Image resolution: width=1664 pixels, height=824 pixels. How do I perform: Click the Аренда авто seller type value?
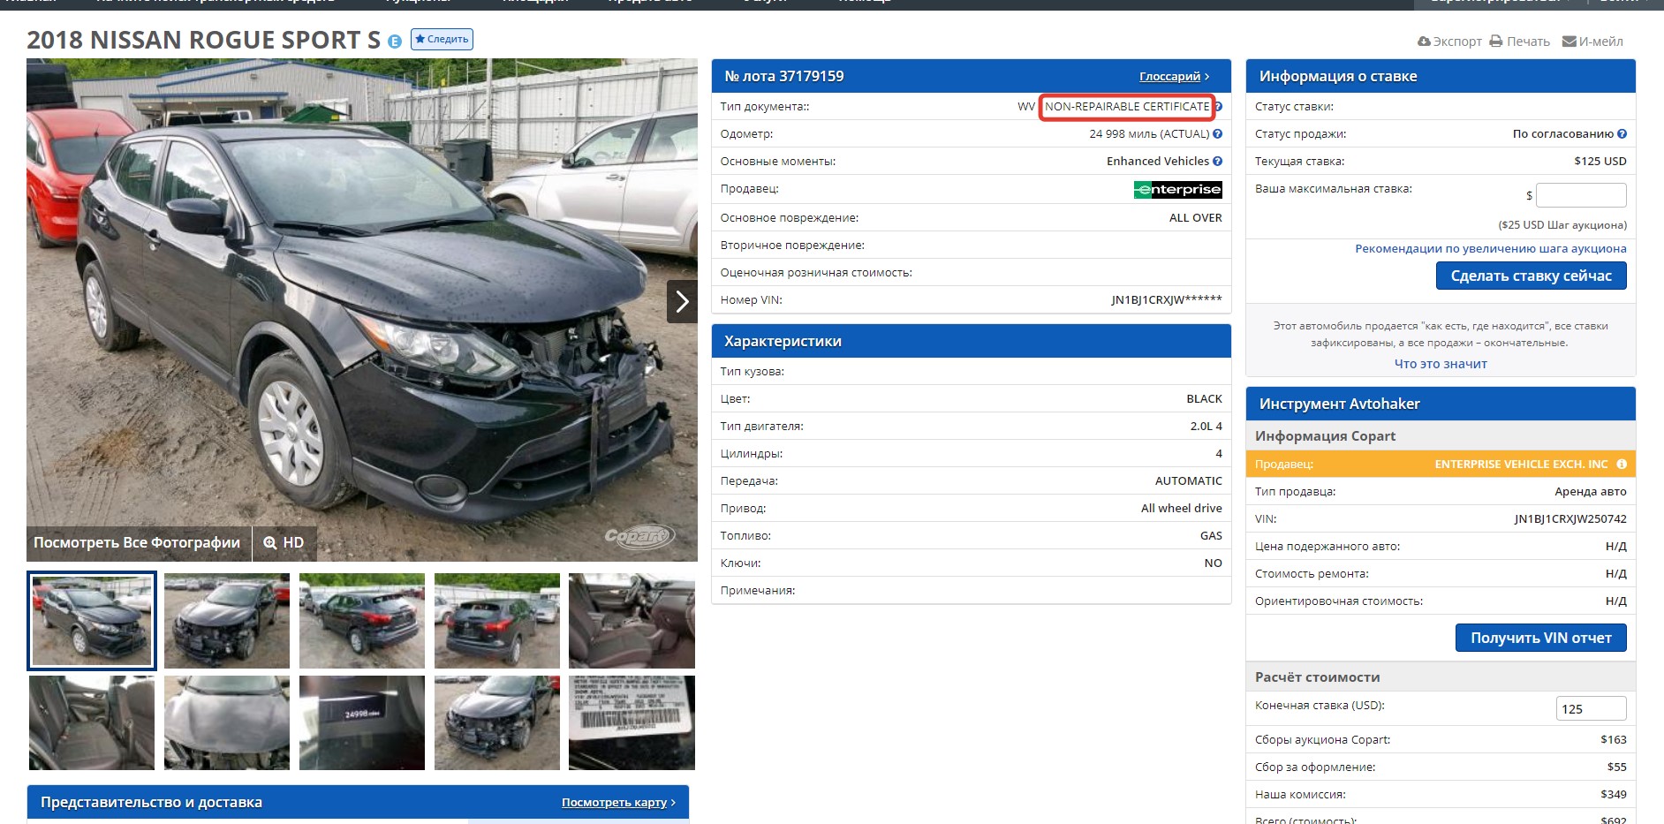tap(1591, 491)
